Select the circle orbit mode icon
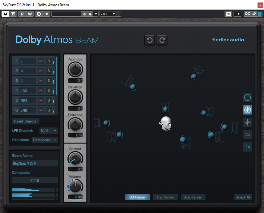Viewport: 264px width, 213px height. click(x=247, y=98)
